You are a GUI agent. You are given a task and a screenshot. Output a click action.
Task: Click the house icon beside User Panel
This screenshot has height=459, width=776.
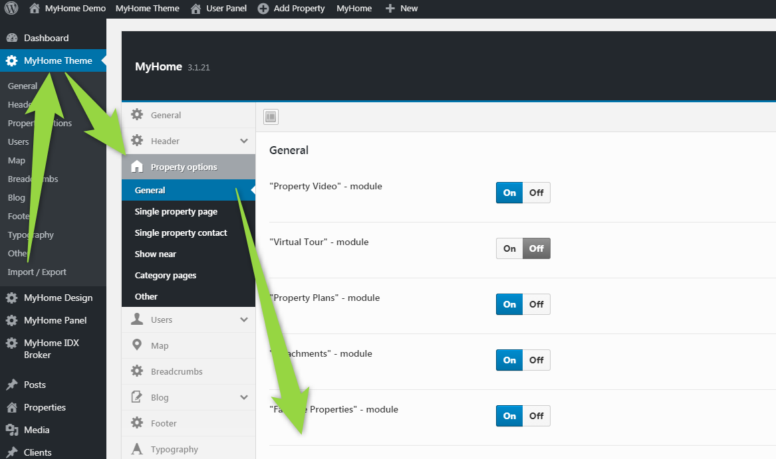[x=195, y=9]
